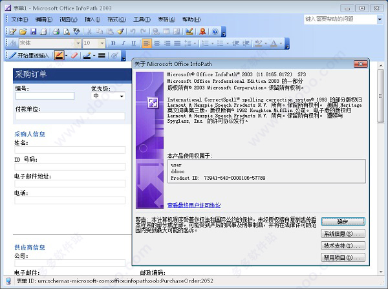Toggle Underline formatting
Image resolution: width=388 pixels, height=289 pixels.
pos(134,43)
